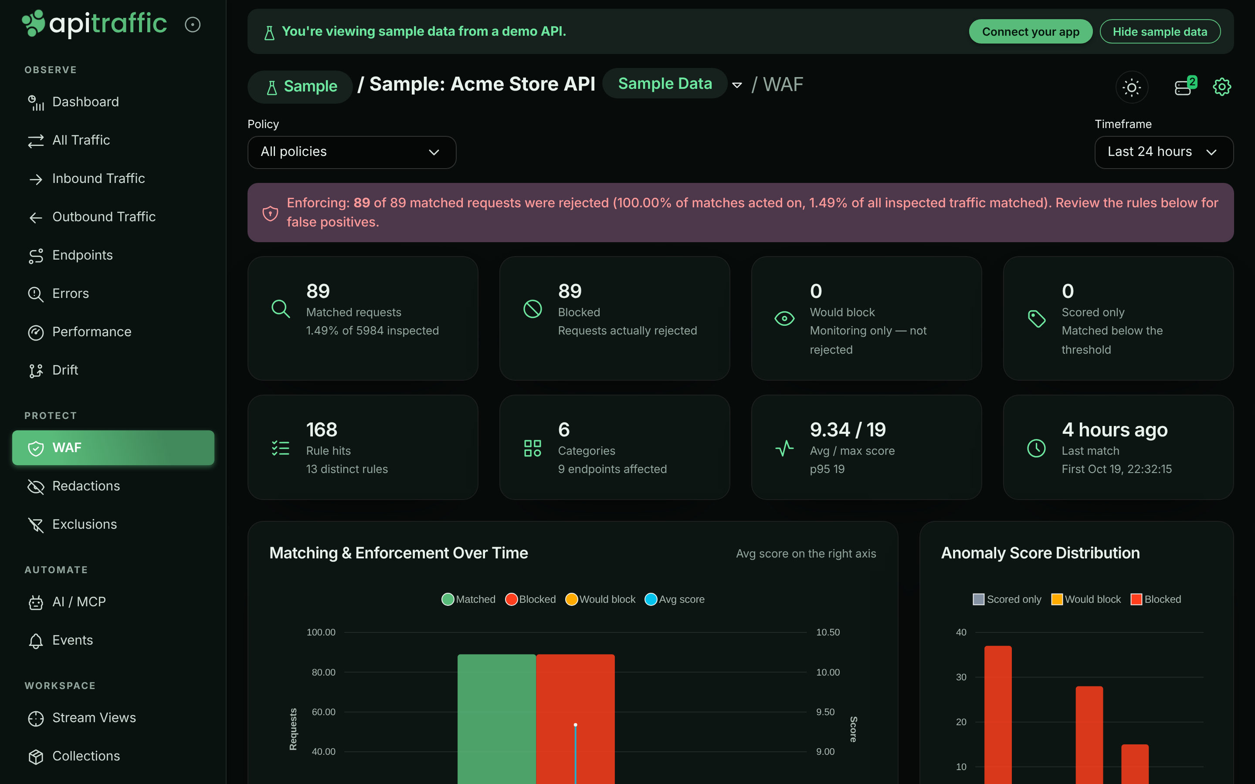Click the Errors magnifier icon

tap(36, 294)
